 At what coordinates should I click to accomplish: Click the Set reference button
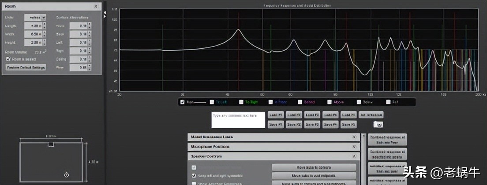tap(371, 115)
